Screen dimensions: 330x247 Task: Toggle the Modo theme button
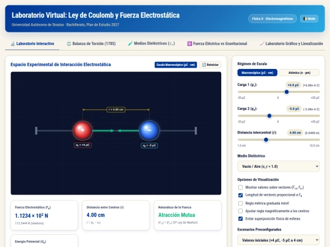tap(309, 19)
